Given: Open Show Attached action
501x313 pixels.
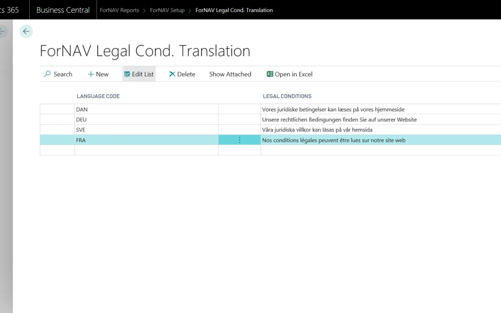Looking at the screenshot, I should click(230, 74).
